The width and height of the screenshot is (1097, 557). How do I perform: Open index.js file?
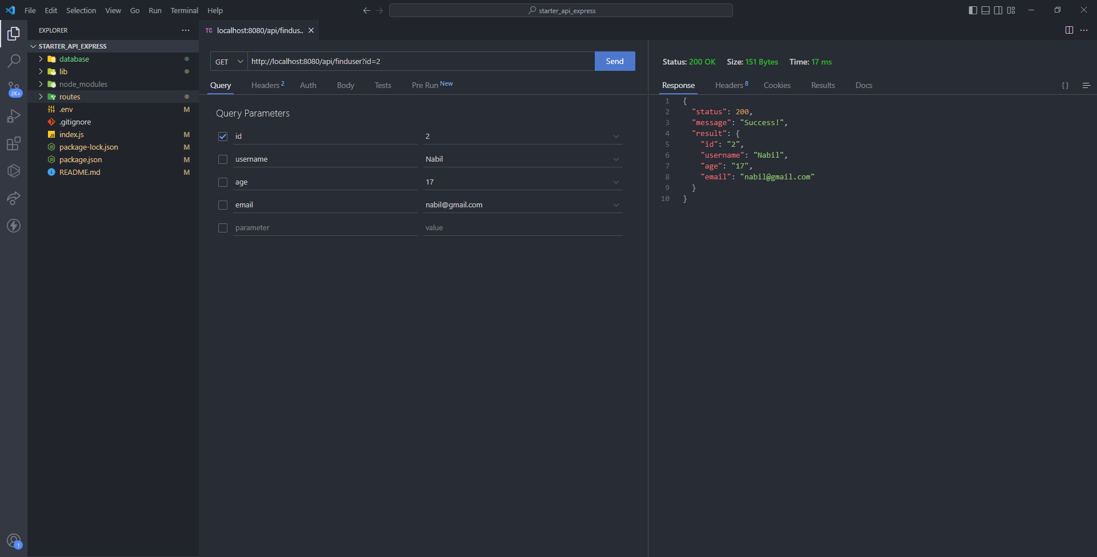point(113,134)
